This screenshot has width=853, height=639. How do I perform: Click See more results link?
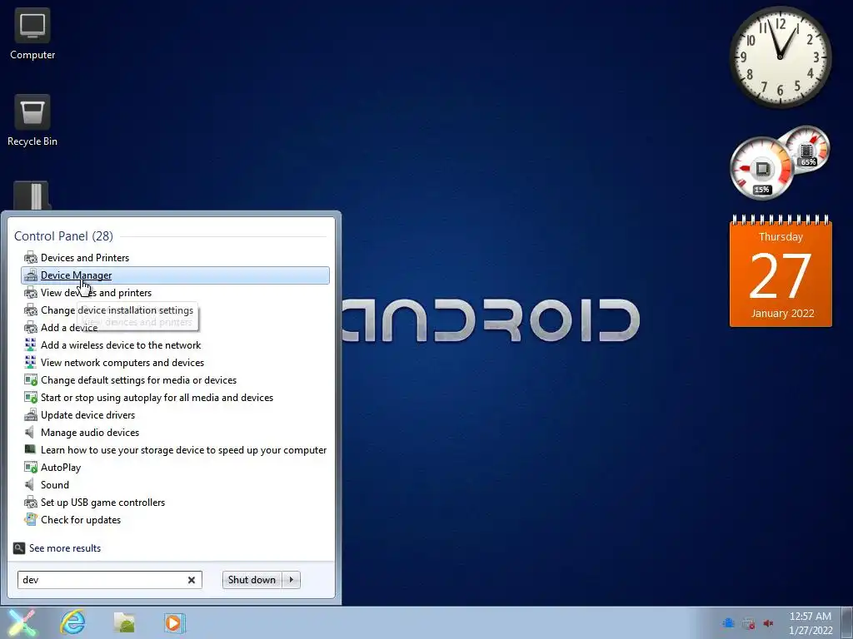coord(65,548)
